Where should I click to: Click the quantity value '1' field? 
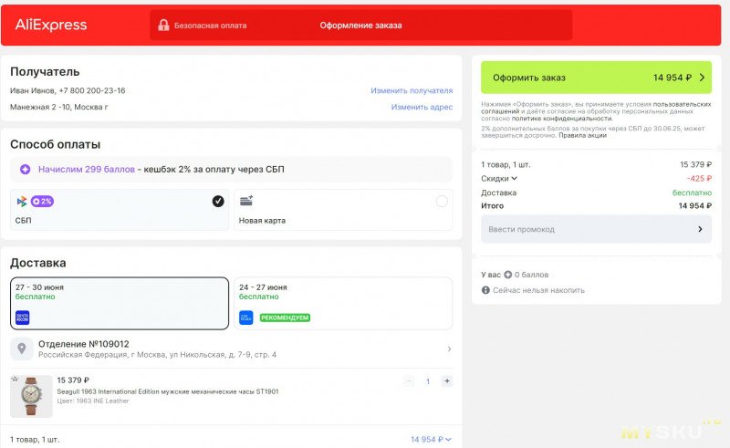pyautogui.click(x=428, y=381)
